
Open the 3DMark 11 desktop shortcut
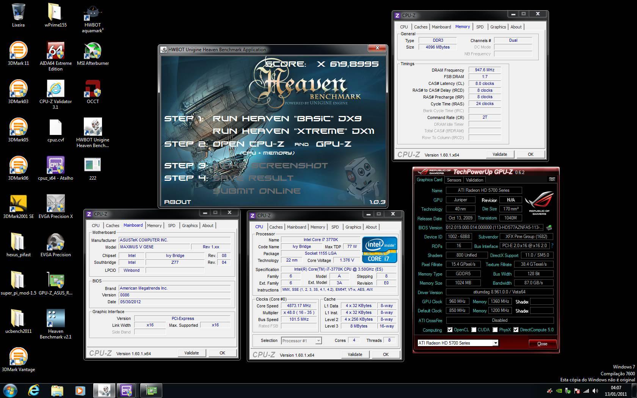18,53
